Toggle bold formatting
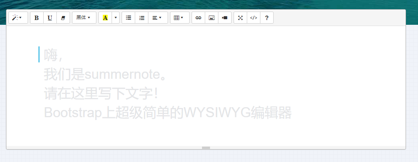418x162 pixels. click(x=37, y=18)
